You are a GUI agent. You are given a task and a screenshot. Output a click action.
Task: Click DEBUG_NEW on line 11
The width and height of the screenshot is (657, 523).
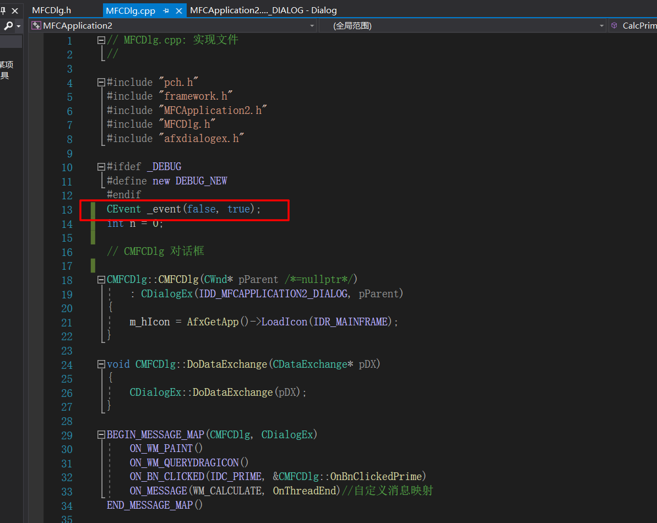point(201,181)
